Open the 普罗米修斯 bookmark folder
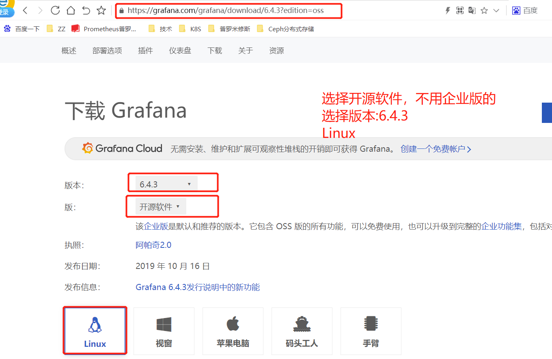Viewport: 552px width, 359px height. coord(229,29)
